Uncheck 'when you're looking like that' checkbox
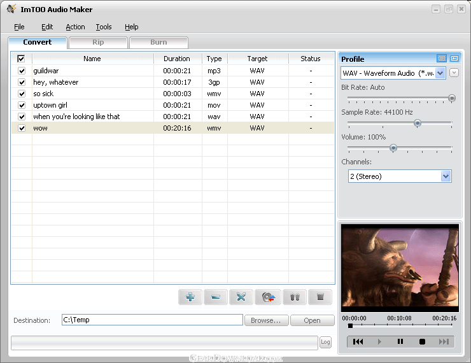This screenshot has width=471, height=363. point(22,117)
